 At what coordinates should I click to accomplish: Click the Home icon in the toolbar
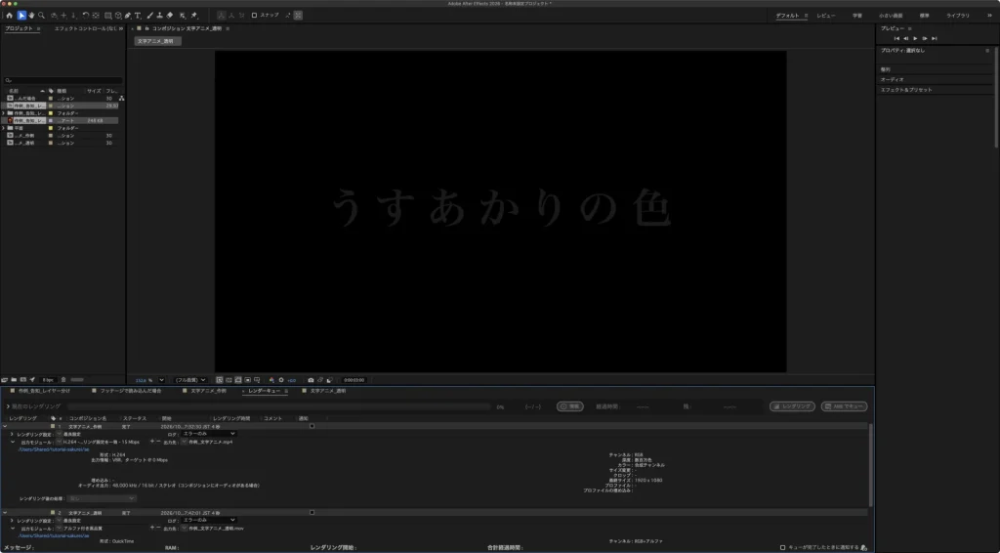(x=9, y=16)
